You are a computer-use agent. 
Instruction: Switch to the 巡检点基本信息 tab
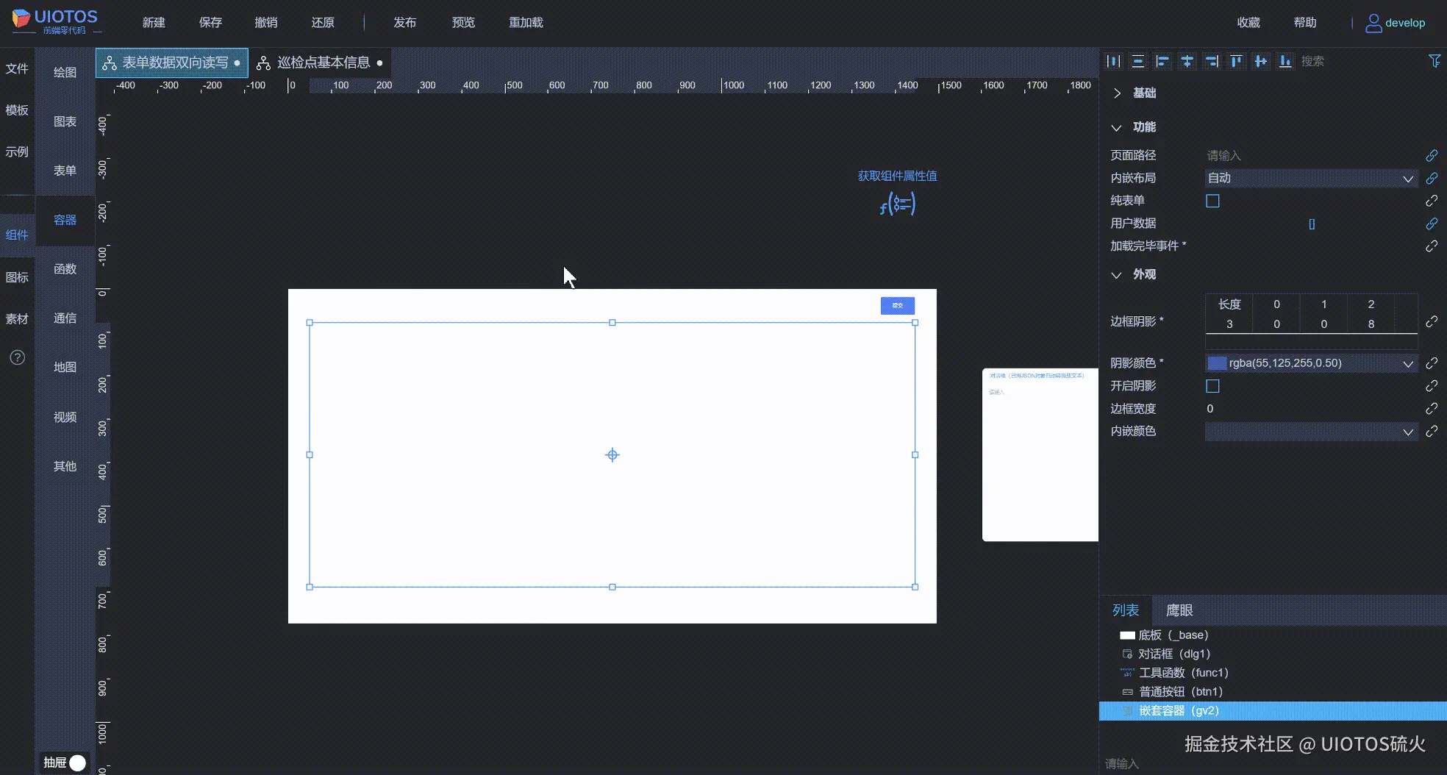click(x=324, y=62)
